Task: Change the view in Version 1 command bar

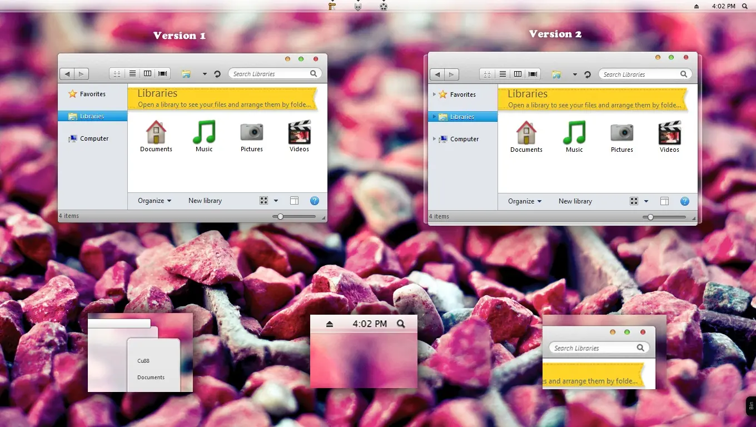Action: (x=264, y=201)
